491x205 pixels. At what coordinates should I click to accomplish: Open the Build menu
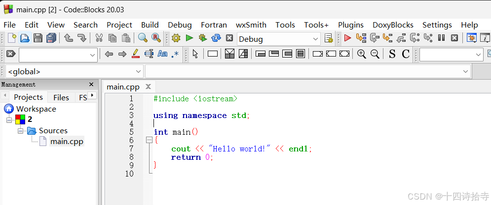pyautogui.click(x=150, y=25)
